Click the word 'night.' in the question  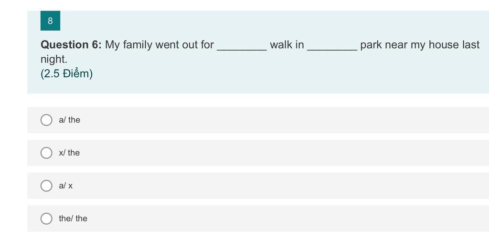click(x=54, y=59)
